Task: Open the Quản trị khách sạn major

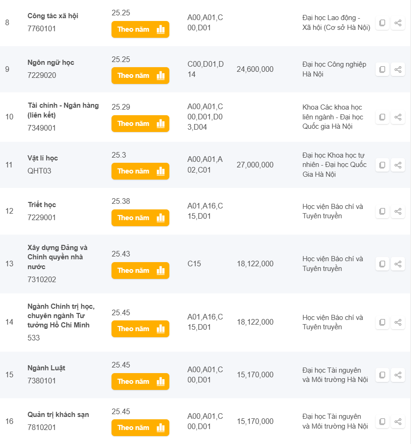Action: [58, 415]
